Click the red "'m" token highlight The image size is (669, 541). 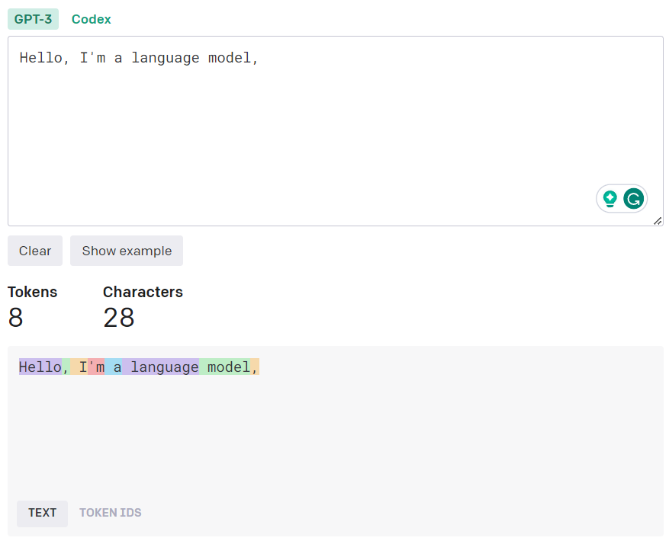[96, 367]
